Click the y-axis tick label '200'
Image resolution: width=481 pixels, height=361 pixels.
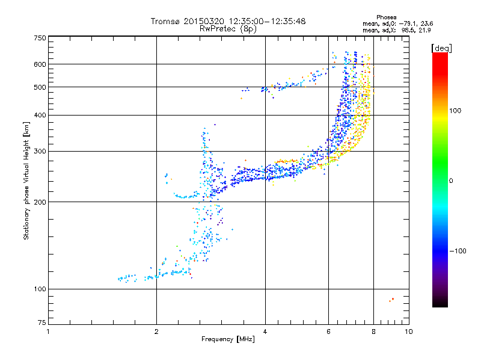[40, 202]
